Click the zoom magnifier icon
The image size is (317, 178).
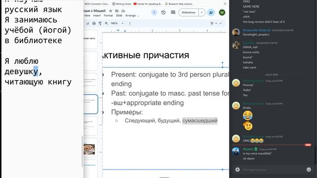point(106,23)
